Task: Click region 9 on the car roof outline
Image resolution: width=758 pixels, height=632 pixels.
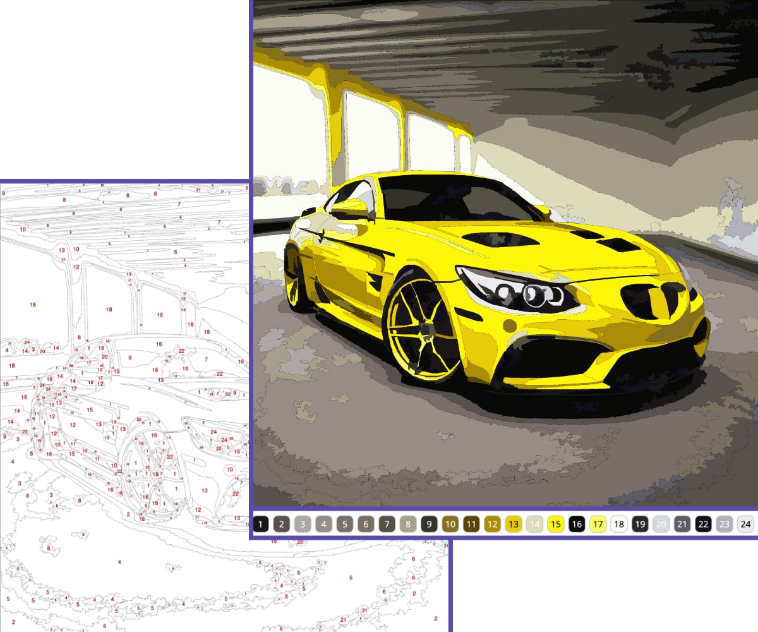Action: [x=129, y=357]
